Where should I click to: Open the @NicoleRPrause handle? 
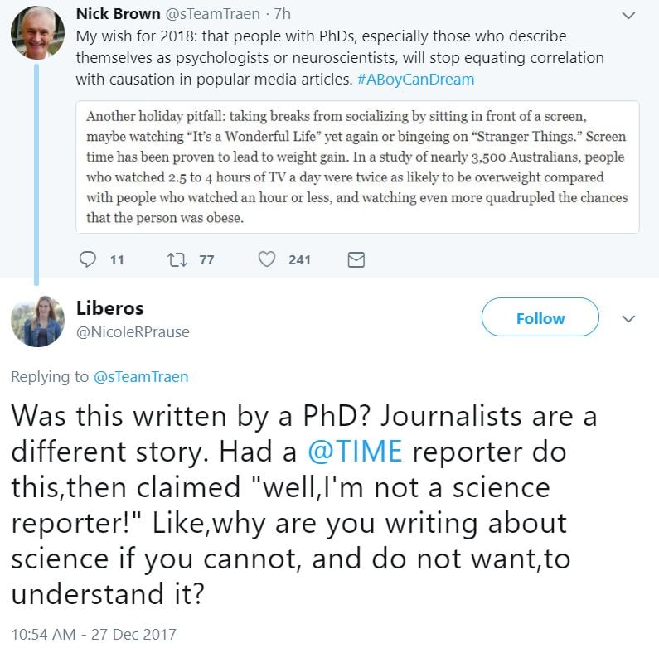[x=133, y=331]
